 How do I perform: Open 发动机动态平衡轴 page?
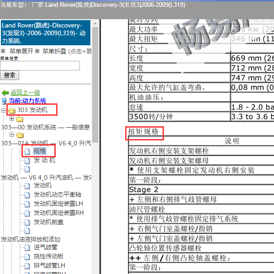tap(58, 194)
